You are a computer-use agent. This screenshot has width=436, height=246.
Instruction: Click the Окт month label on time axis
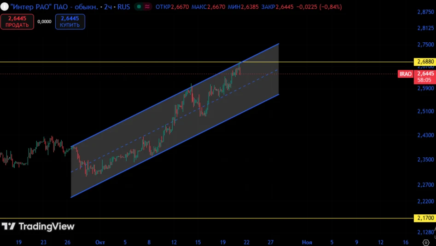click(100, 242)
